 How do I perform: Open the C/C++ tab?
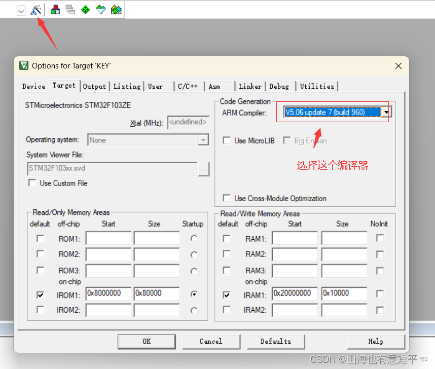pos(189,87)
